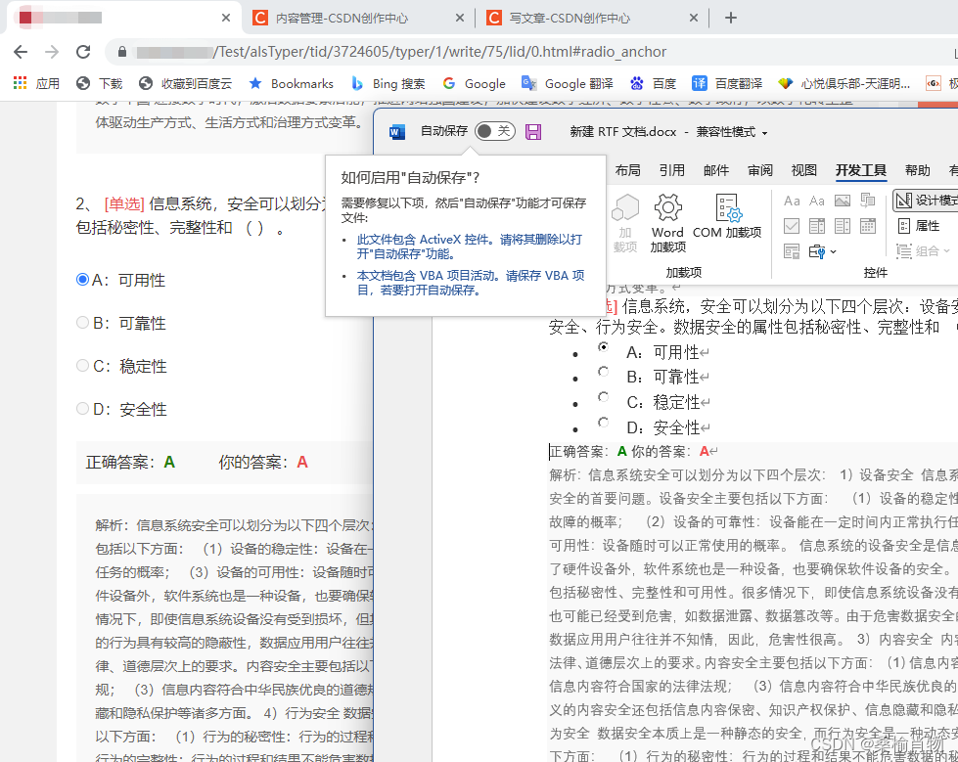Switch to the 审阅 ribbon tab

click(760, 170)
